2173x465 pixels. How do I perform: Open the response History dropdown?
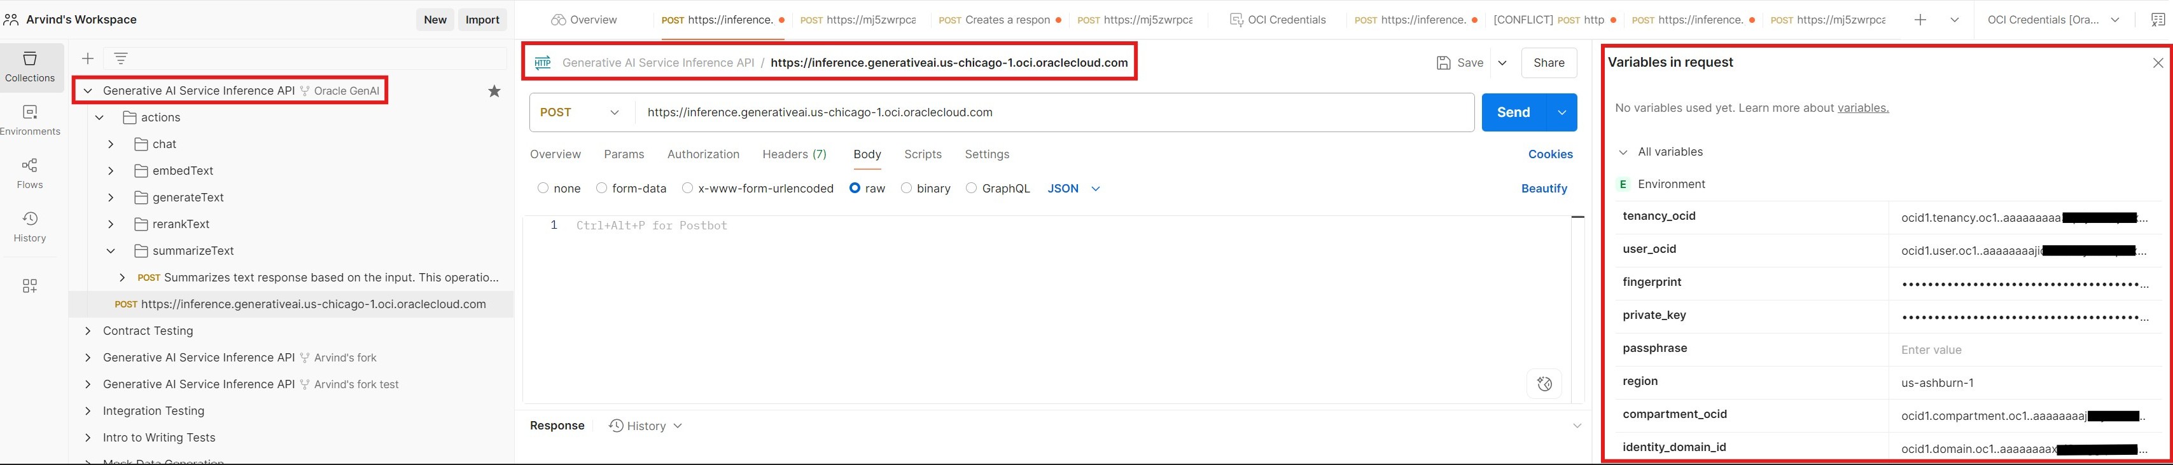[645, 426]
